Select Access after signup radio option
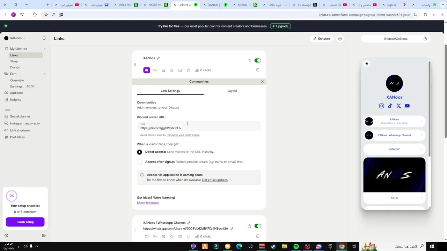The height and width of the screenshot is (251, 447). 139,162
